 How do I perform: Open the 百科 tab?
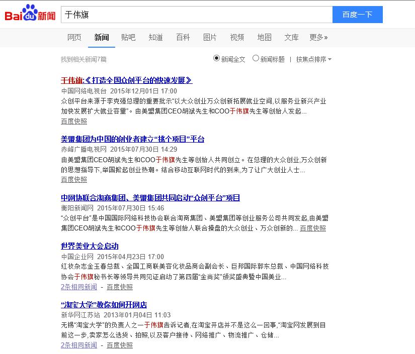click(183, 38)
